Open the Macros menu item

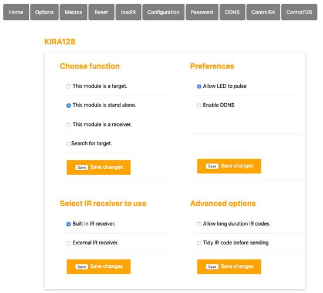[73, 12]
